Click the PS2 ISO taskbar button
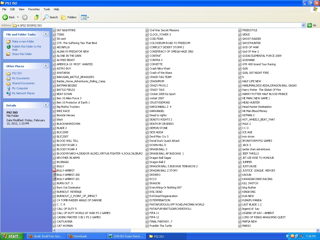 tap(166, 236)
